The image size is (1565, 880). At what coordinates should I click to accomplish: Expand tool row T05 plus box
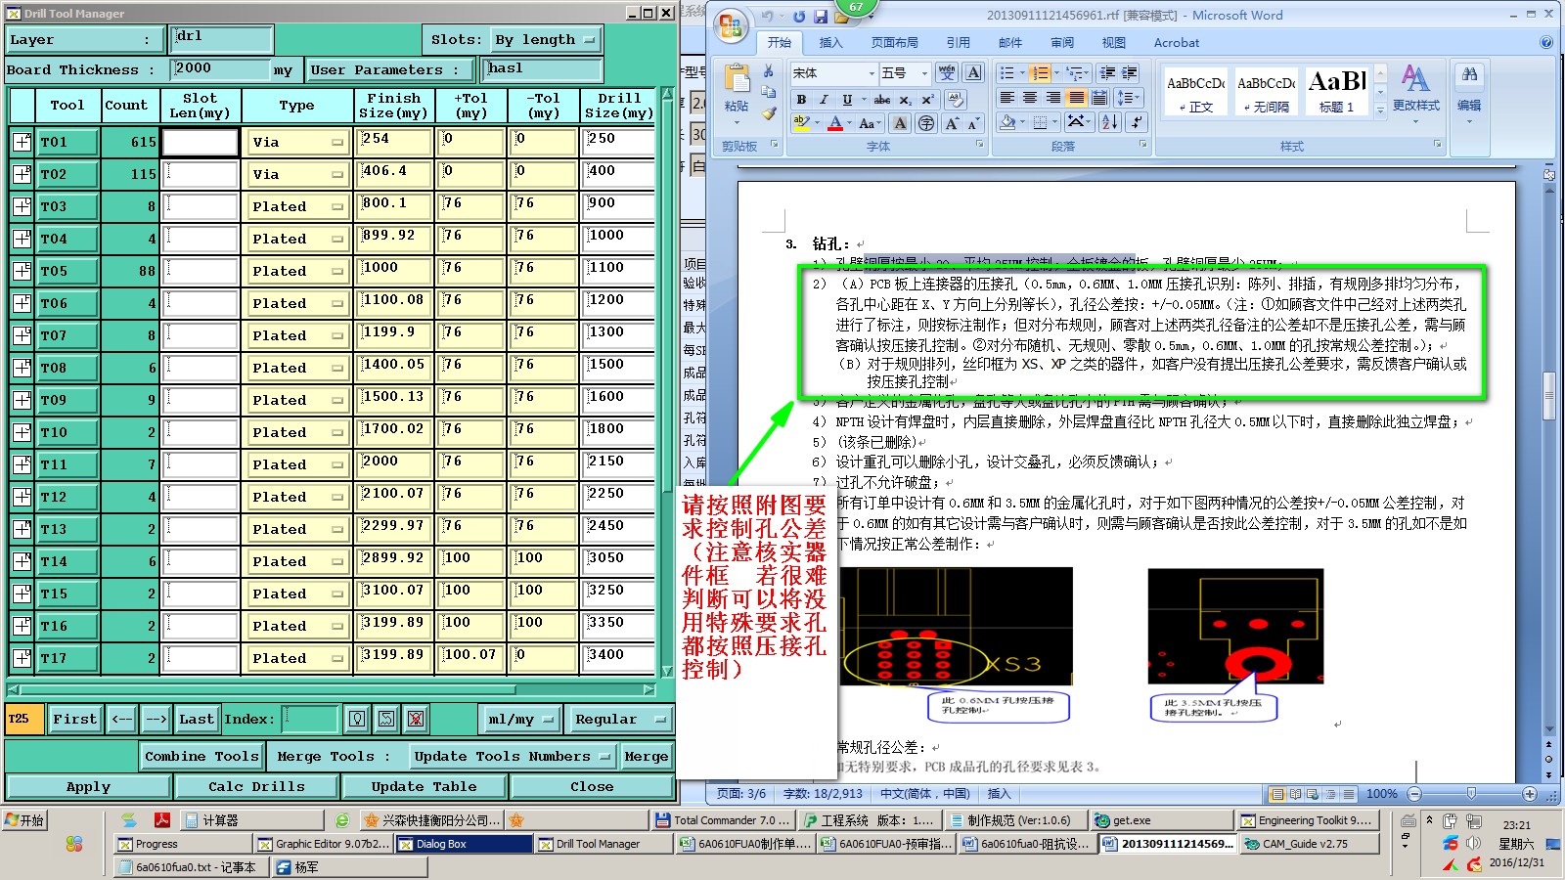point(22,271)
